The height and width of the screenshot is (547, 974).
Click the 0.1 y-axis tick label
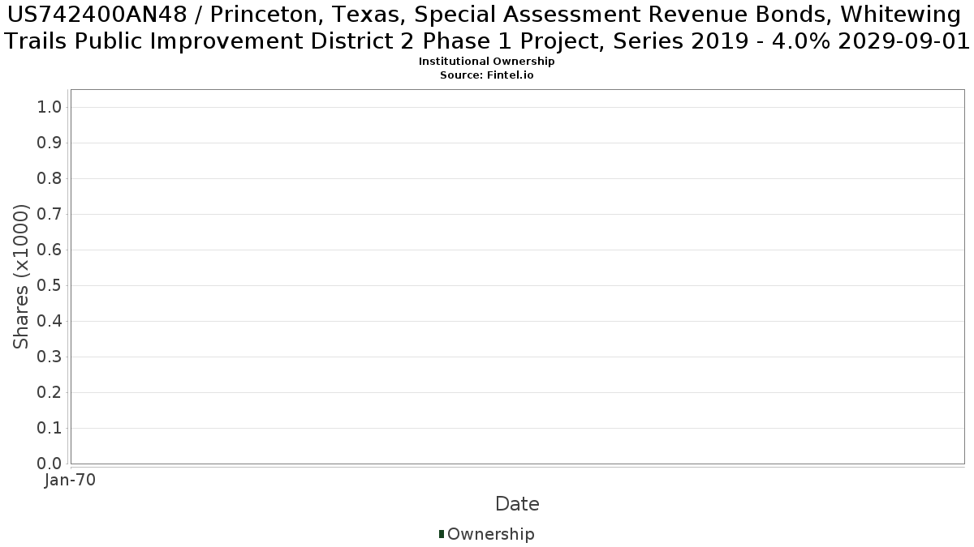50,429
